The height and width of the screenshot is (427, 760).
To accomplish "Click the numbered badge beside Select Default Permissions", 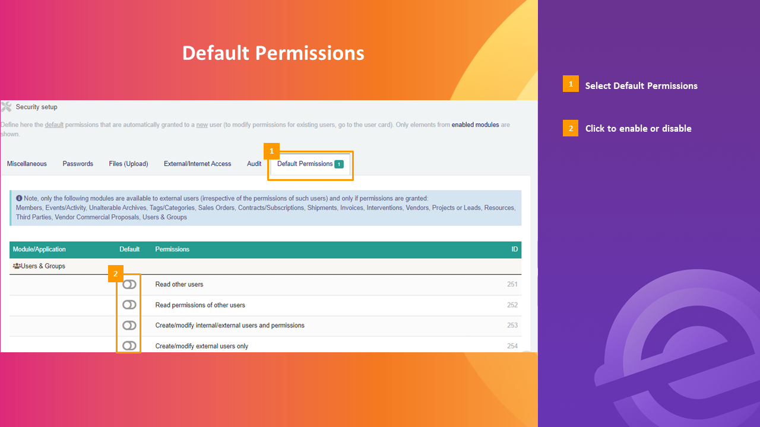I will [x=571, y=84].
